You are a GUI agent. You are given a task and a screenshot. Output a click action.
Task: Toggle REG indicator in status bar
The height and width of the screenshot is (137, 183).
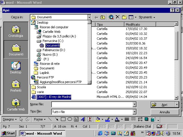coord(103,126)
